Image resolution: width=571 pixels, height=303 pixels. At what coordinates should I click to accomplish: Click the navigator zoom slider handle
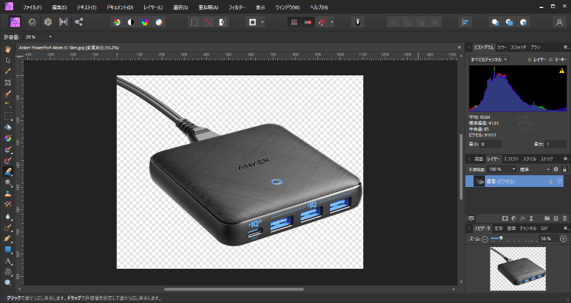(501, 239)
